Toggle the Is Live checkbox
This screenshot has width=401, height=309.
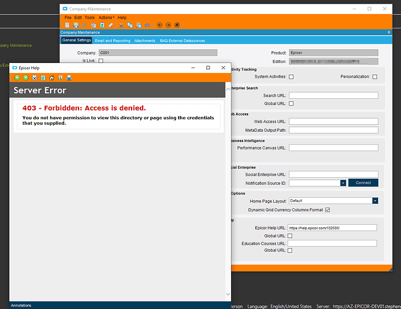(101, 61)
